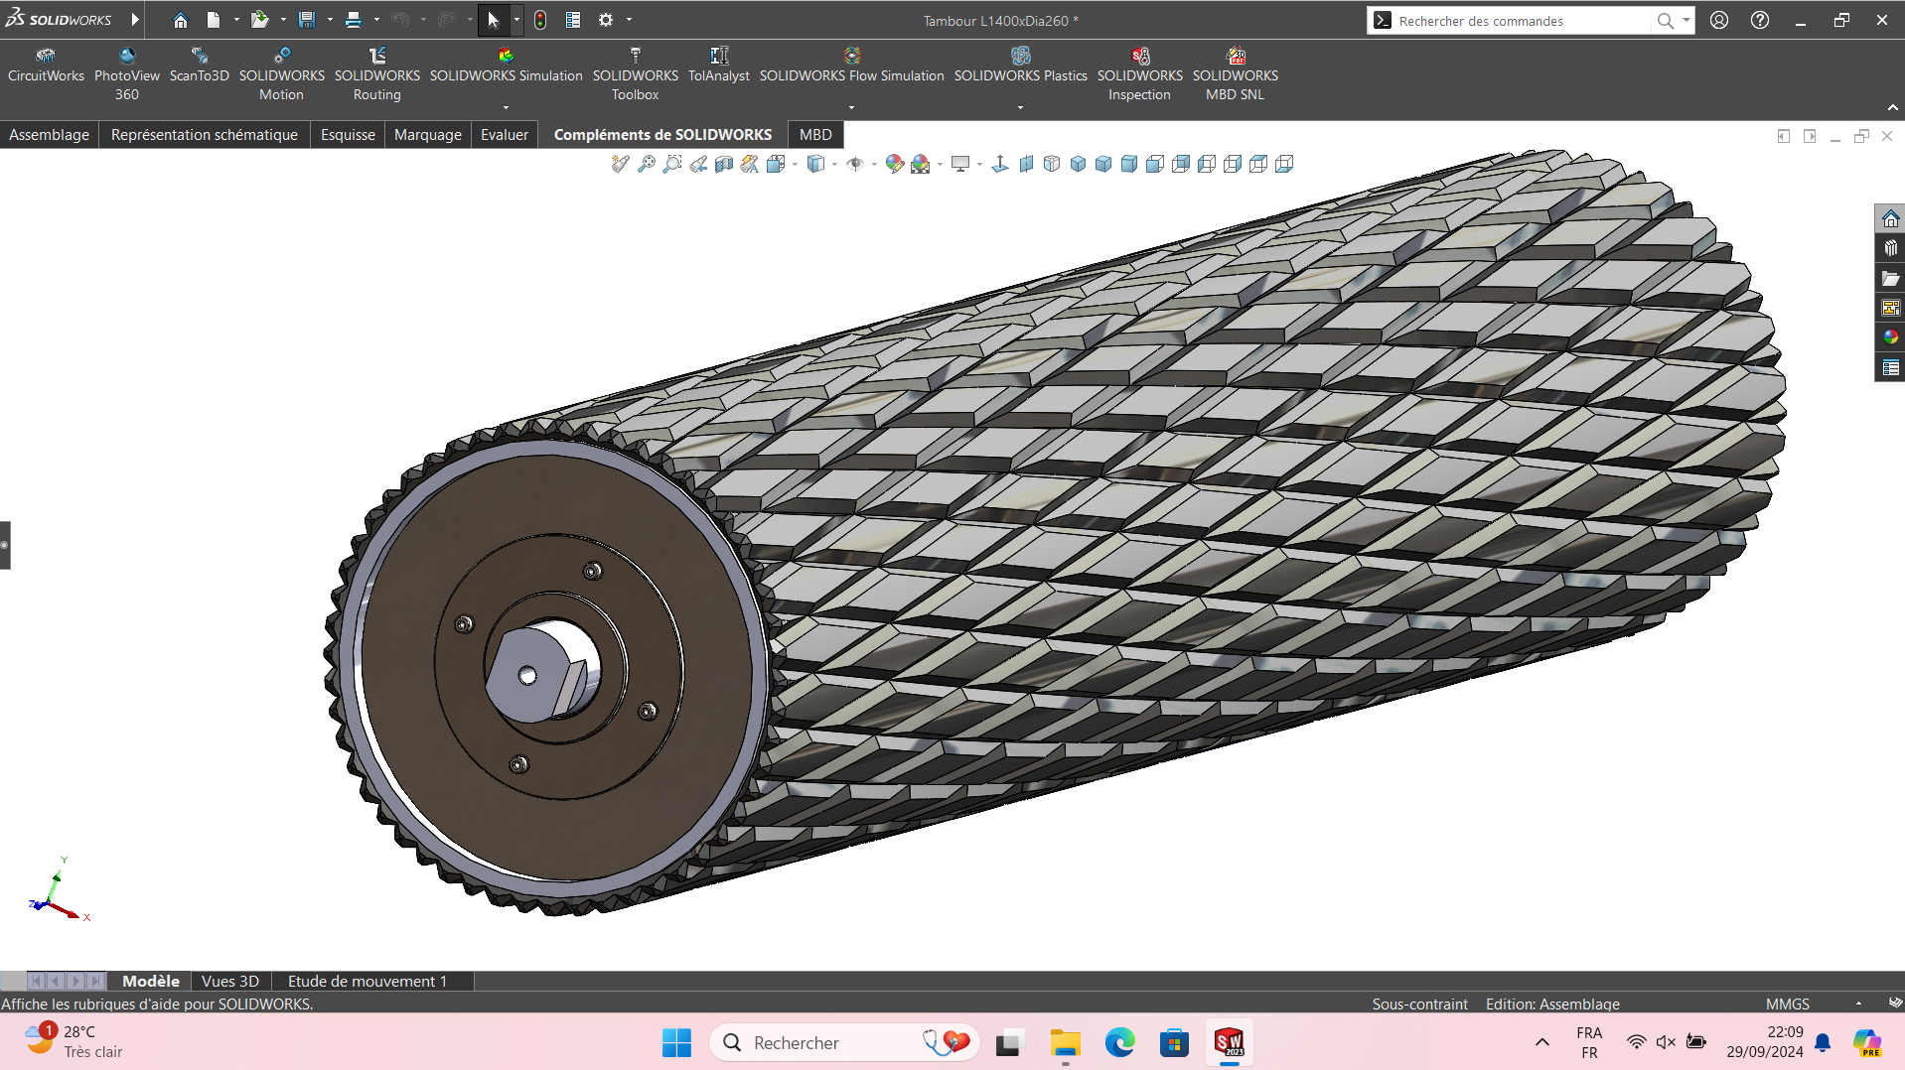Click the Hide/Show Items eye icon

pos(855,164)
